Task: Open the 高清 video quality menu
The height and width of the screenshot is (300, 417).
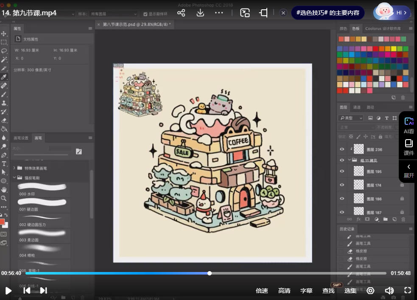Action: 284,291
